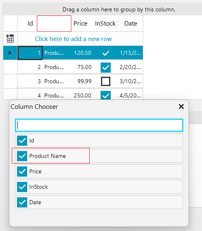Click 'Click here to add a new row'
The image size is (202, 231).
[x=73, y=39]
